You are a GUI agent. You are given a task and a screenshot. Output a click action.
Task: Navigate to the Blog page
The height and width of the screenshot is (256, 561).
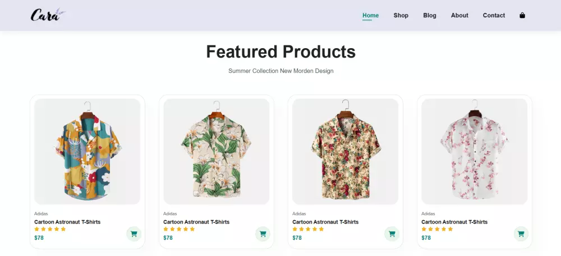[430, 16]
